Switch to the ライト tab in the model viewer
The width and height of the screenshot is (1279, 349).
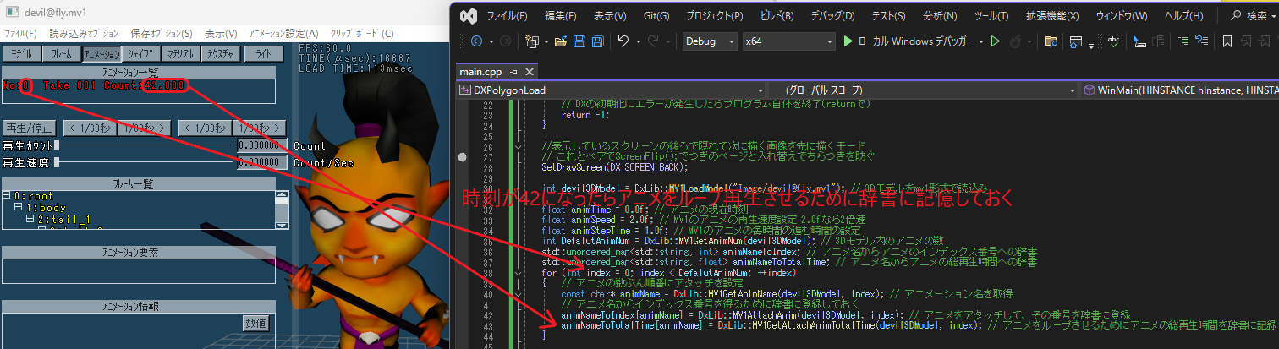tap(263, 53)
